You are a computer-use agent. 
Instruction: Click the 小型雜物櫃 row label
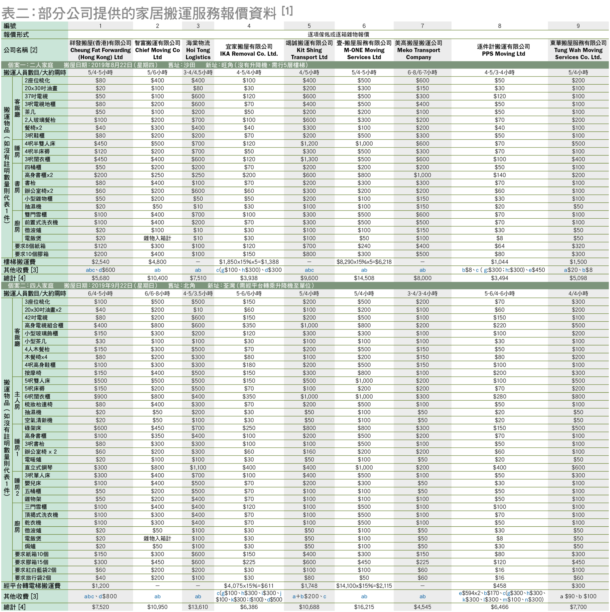point(39,199)
